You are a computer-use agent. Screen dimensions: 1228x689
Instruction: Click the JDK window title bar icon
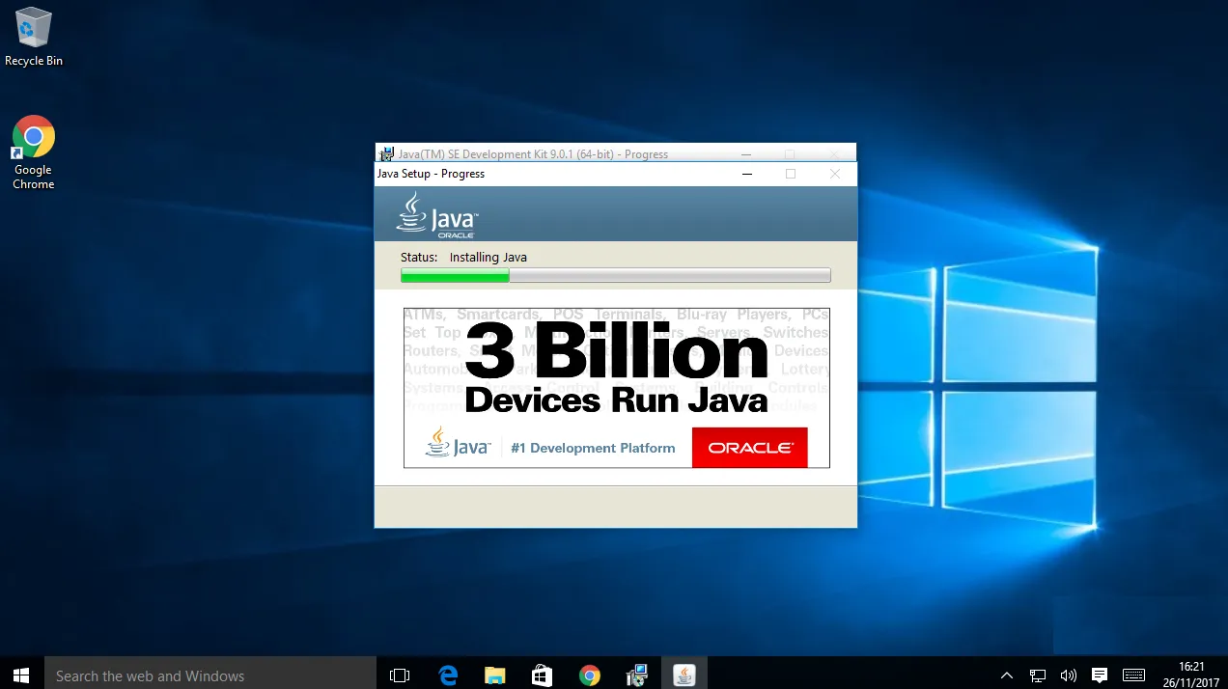pos(386,154)
